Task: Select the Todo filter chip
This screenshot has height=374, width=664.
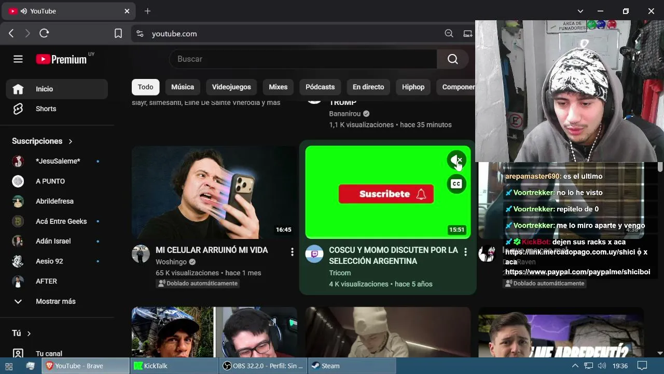Action: pyautogui.click(x=146, y=87)
